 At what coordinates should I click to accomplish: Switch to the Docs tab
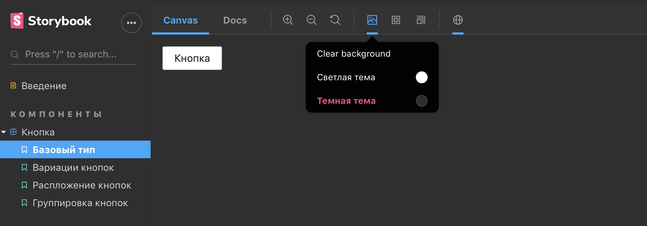coord(235,20)
